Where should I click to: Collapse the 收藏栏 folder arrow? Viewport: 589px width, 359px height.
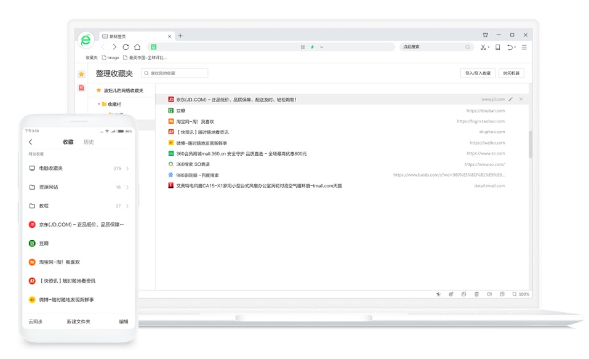pos(99,104)
